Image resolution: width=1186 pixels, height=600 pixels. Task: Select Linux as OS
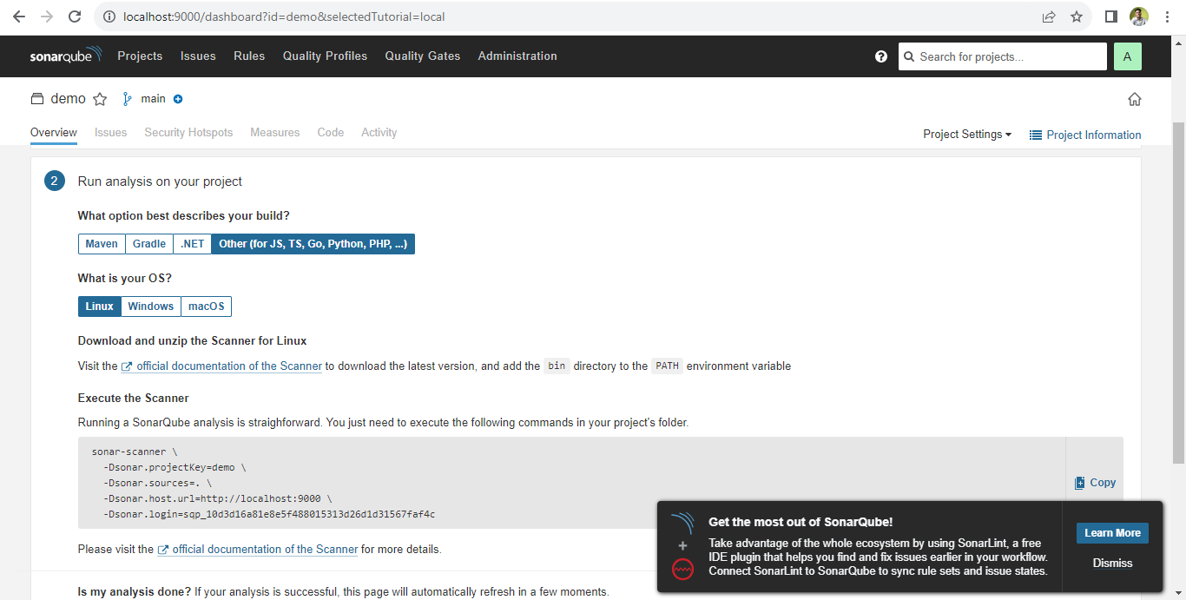[100, 307]
